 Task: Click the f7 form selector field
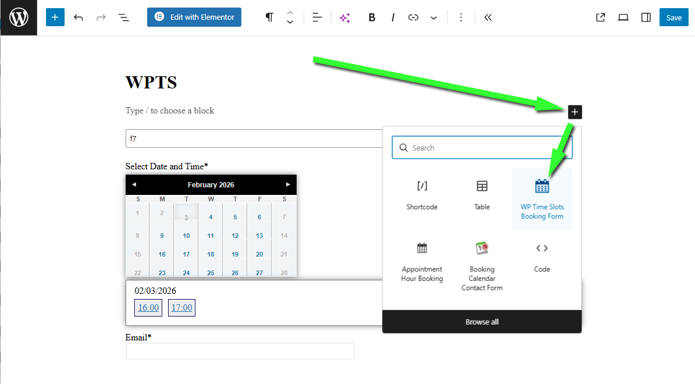254,138
